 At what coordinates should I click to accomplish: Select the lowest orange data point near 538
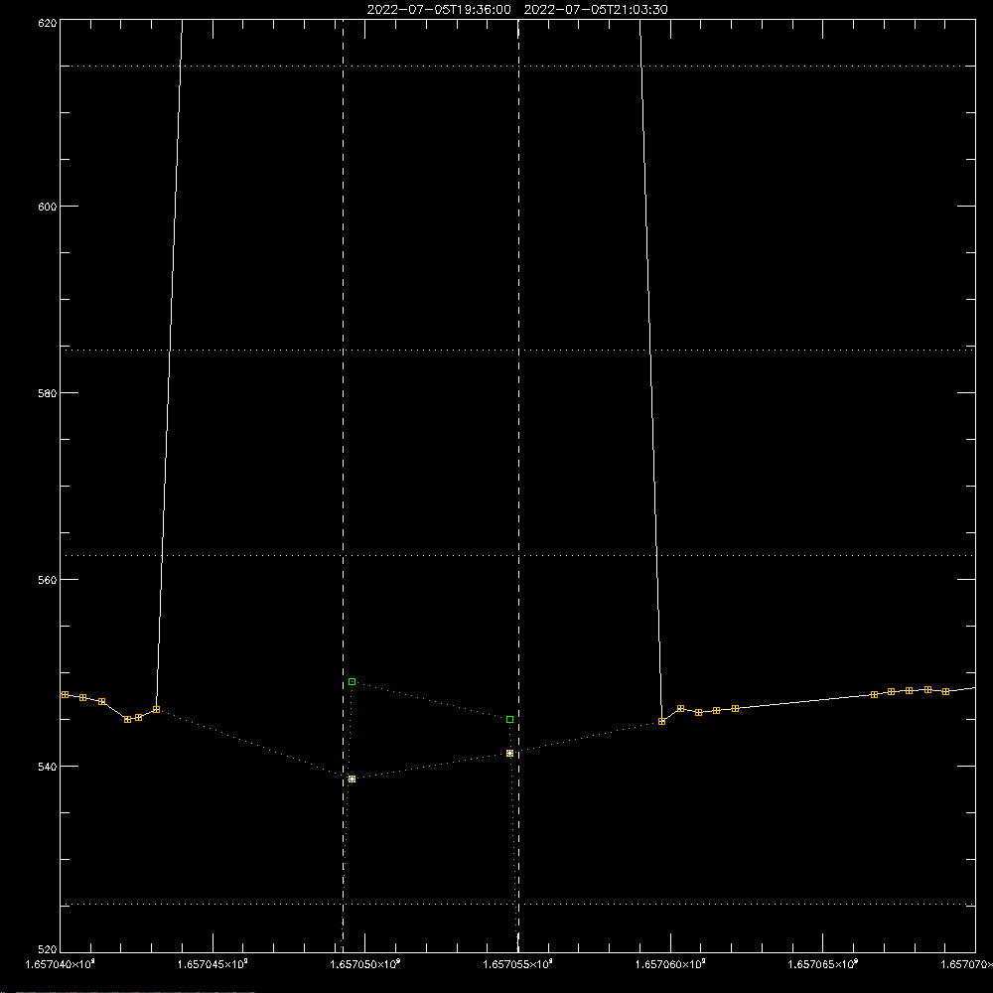coord(353,779)
